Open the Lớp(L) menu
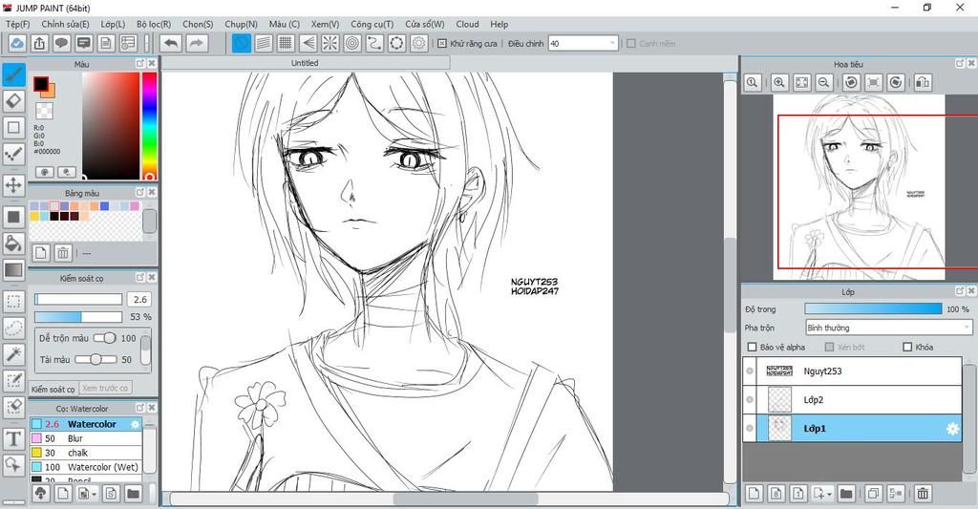Viewport: 978px width, 509px height. coord(113,24)
